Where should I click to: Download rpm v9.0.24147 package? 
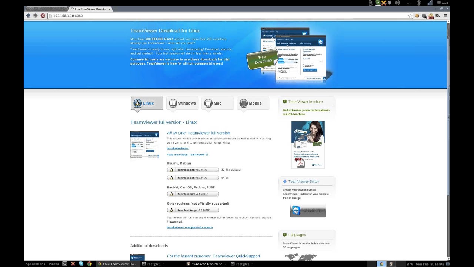point(193,194)
